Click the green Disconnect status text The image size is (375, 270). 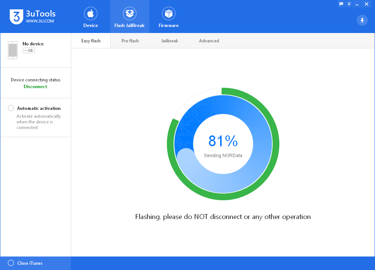35,87
